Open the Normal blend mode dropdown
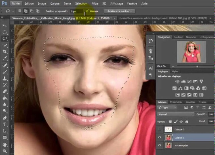The image size is (215, 155). point(176,114)
